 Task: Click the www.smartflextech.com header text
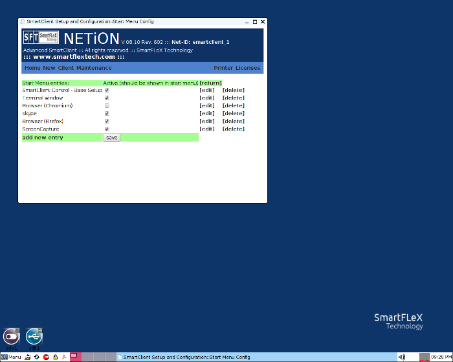(74, 57)
